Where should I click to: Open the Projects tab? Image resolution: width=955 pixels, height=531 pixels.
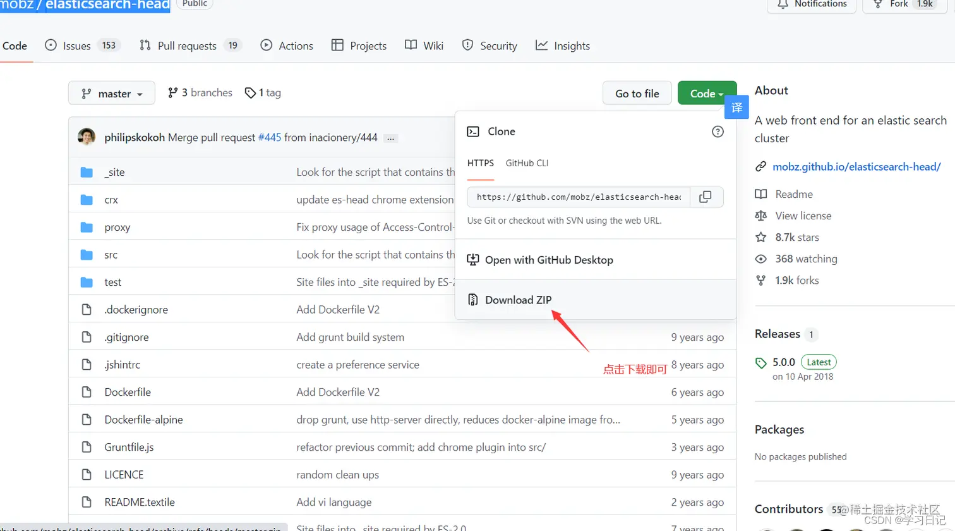359,46
